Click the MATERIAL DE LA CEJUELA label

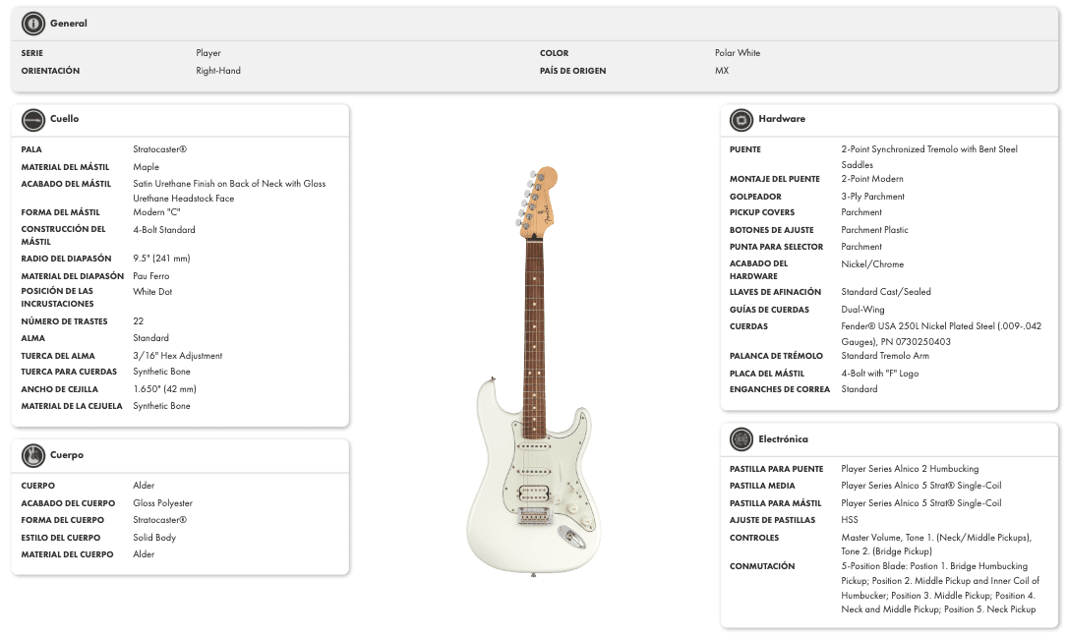point(72,406)
